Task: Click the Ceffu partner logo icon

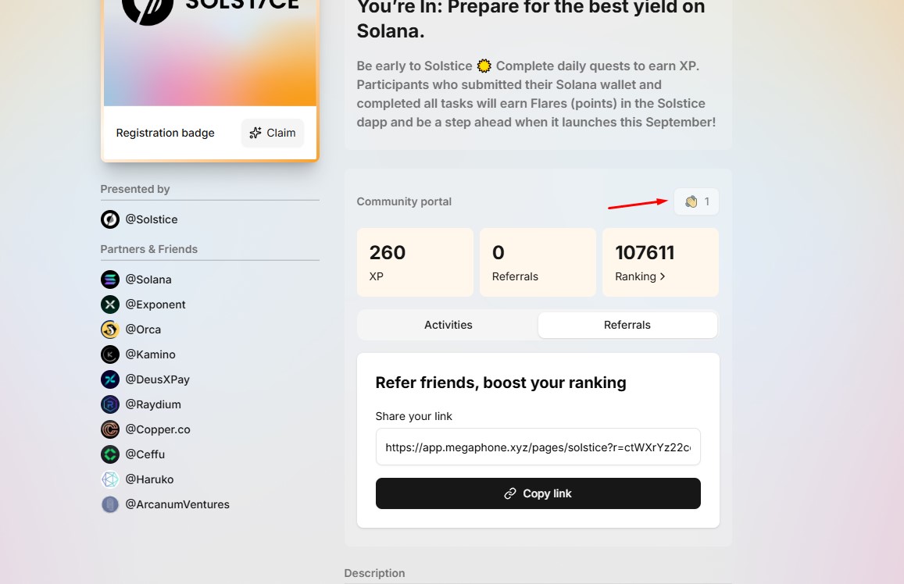Action: (110, 454)
